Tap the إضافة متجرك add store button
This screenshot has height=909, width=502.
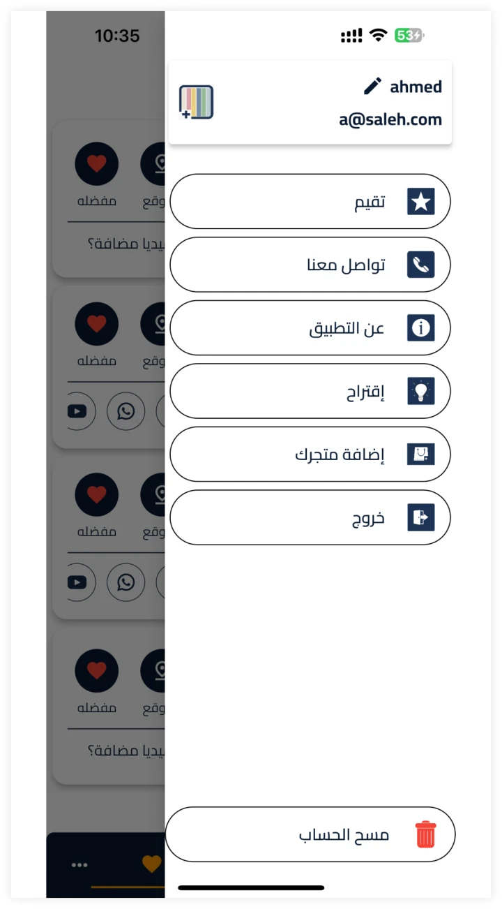pyautogui.click(x=310, y=454)
